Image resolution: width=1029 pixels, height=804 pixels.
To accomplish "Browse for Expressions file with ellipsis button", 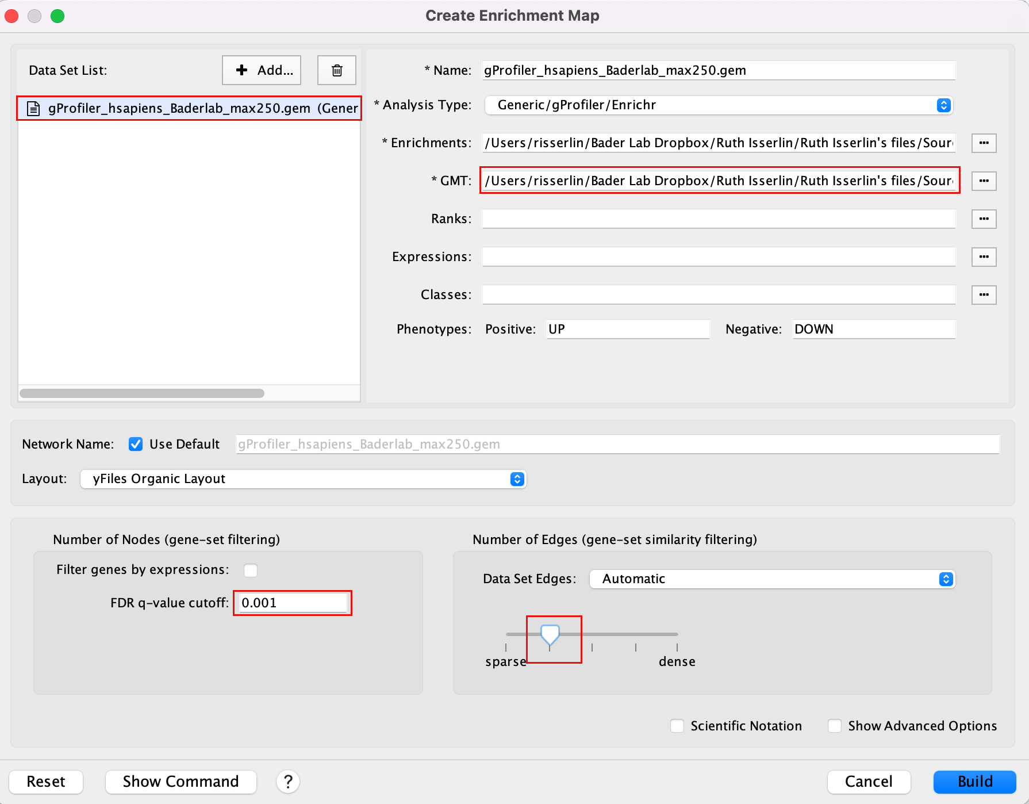I will [984, 256].
